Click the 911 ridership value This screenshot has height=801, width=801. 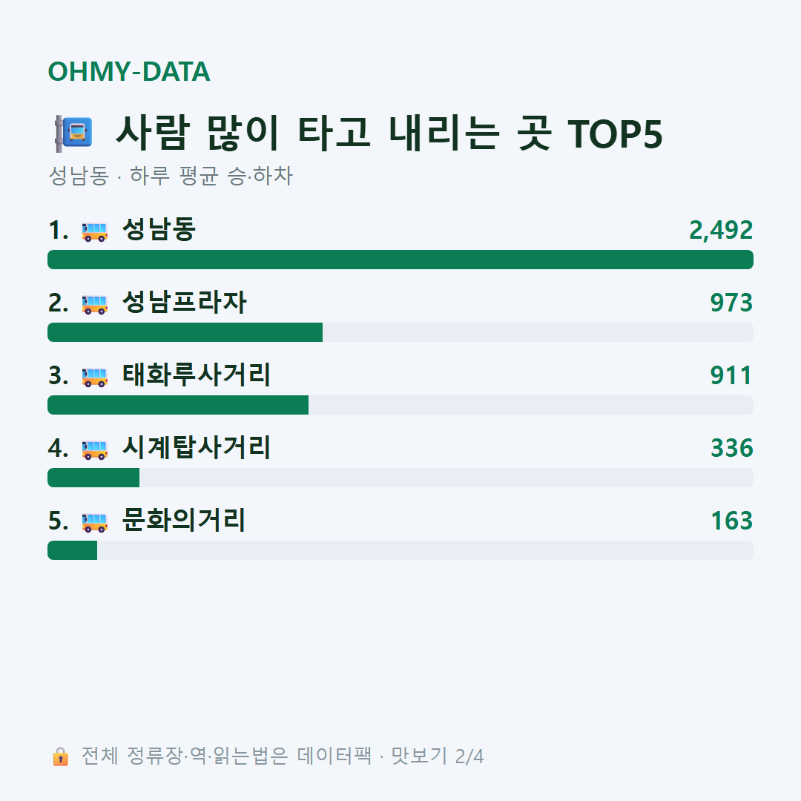tap(731, 375)
